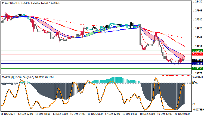
Task: Select the red 1.25370 price label
Action: pos(197,54)
